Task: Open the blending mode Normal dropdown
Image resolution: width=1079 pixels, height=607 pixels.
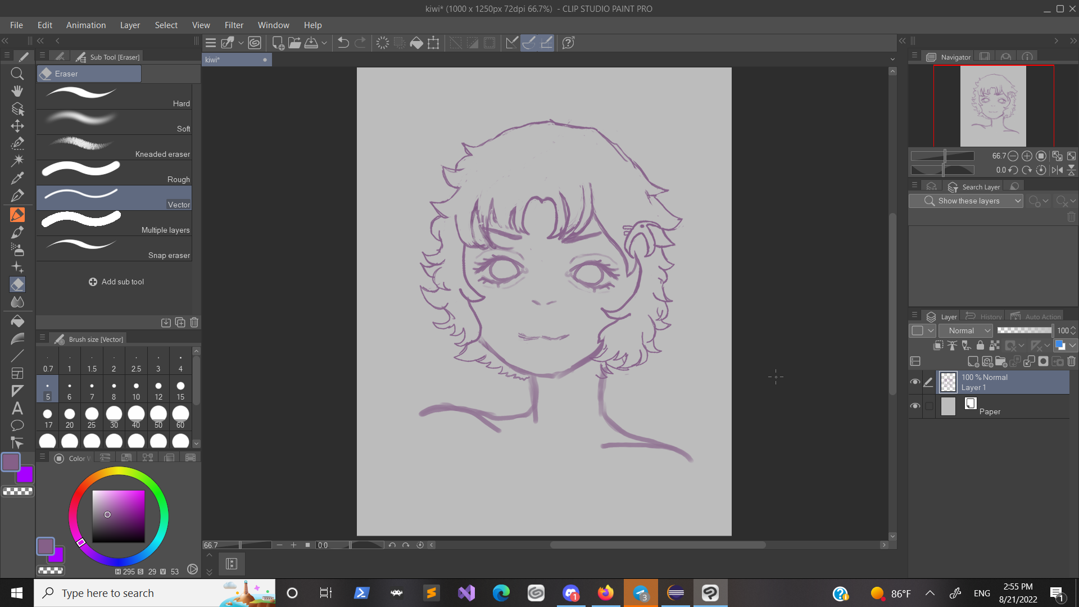Action: pos(967,330)
